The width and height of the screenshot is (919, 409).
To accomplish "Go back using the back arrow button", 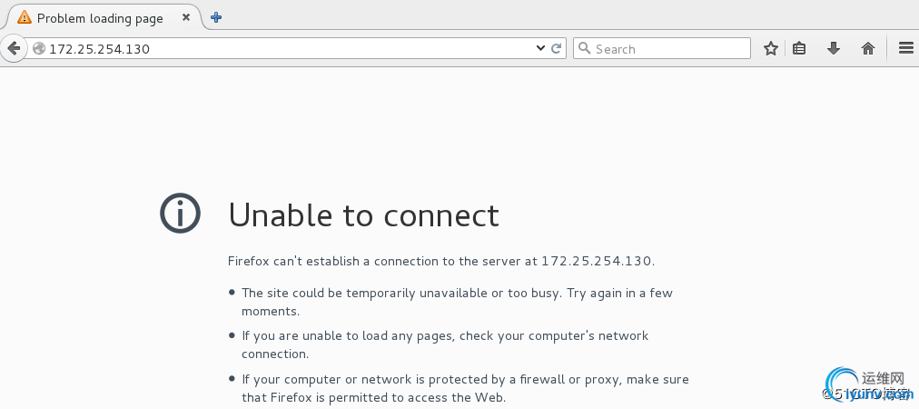I will point(14,48).
